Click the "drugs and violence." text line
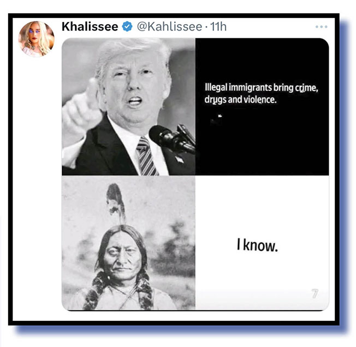This screenshot has width=356, height=347. coord(240,100)
